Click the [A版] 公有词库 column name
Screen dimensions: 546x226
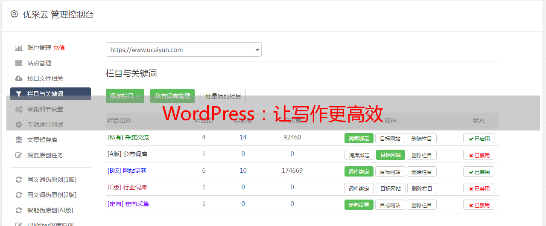pyautogui.click(x=127, y=154)
